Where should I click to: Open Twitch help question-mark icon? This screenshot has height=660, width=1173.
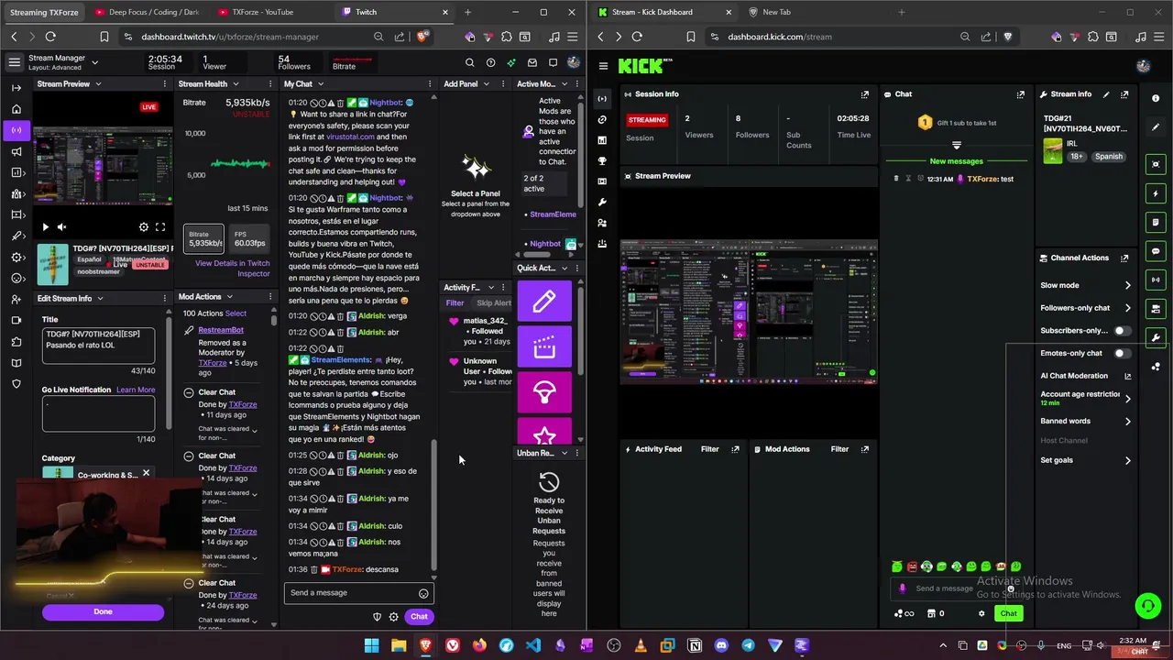490,62
